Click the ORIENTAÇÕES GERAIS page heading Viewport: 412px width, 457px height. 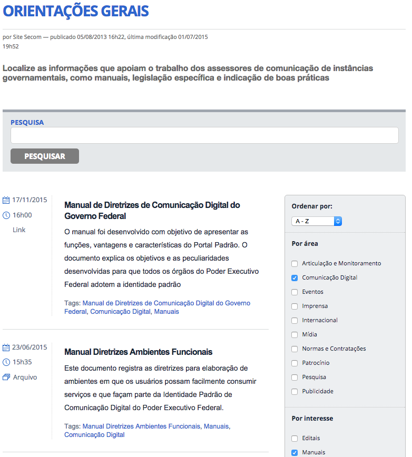76,11
